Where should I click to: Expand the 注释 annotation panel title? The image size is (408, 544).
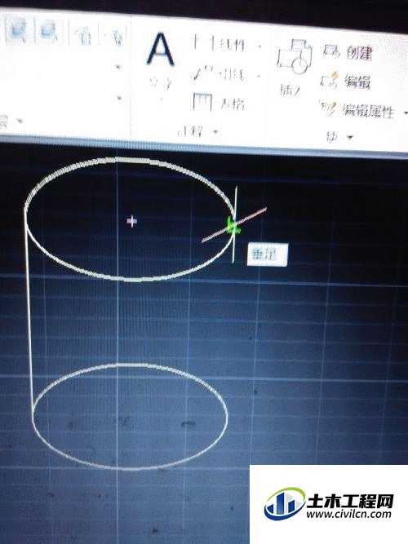point(198,132)
